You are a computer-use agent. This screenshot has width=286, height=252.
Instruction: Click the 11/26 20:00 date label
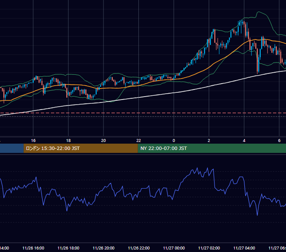[103, 248]
